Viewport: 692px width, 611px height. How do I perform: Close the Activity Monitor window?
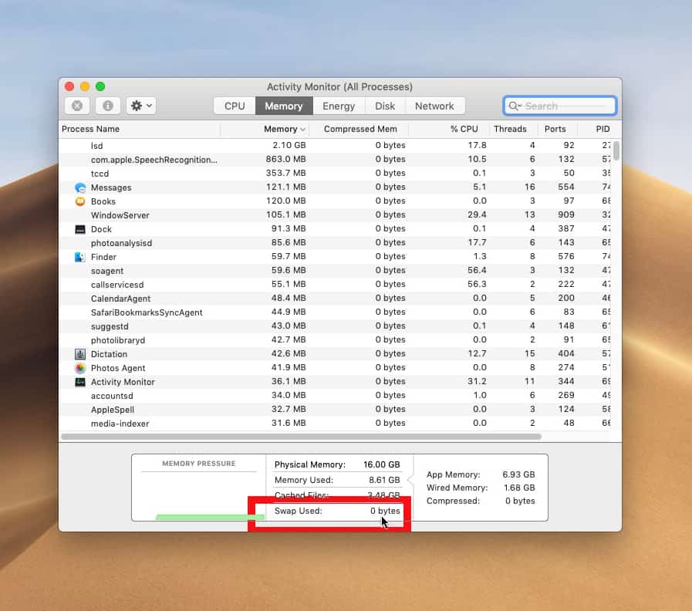[x=69, y=86]
